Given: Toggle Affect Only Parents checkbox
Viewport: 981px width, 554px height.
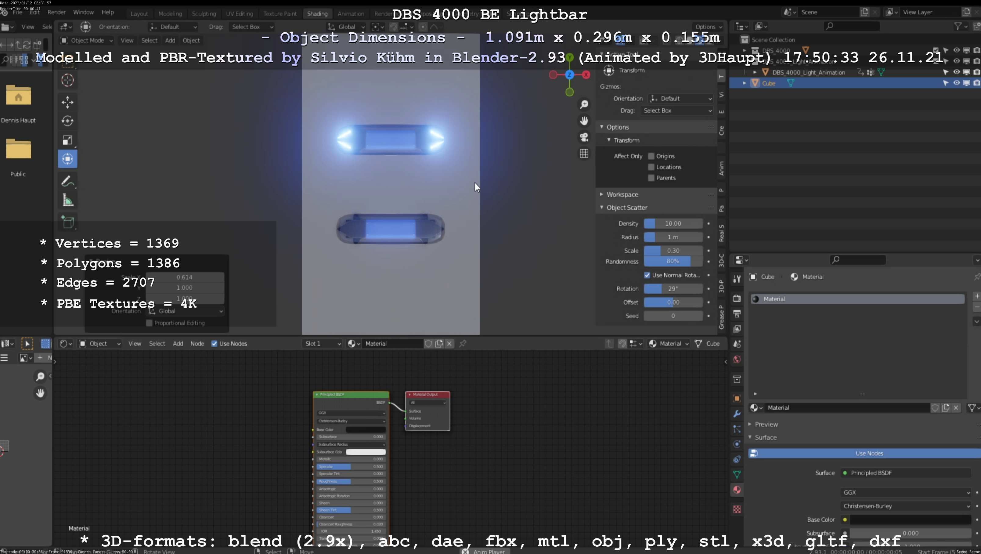Looking at the screenshot, I should (651, 178).
